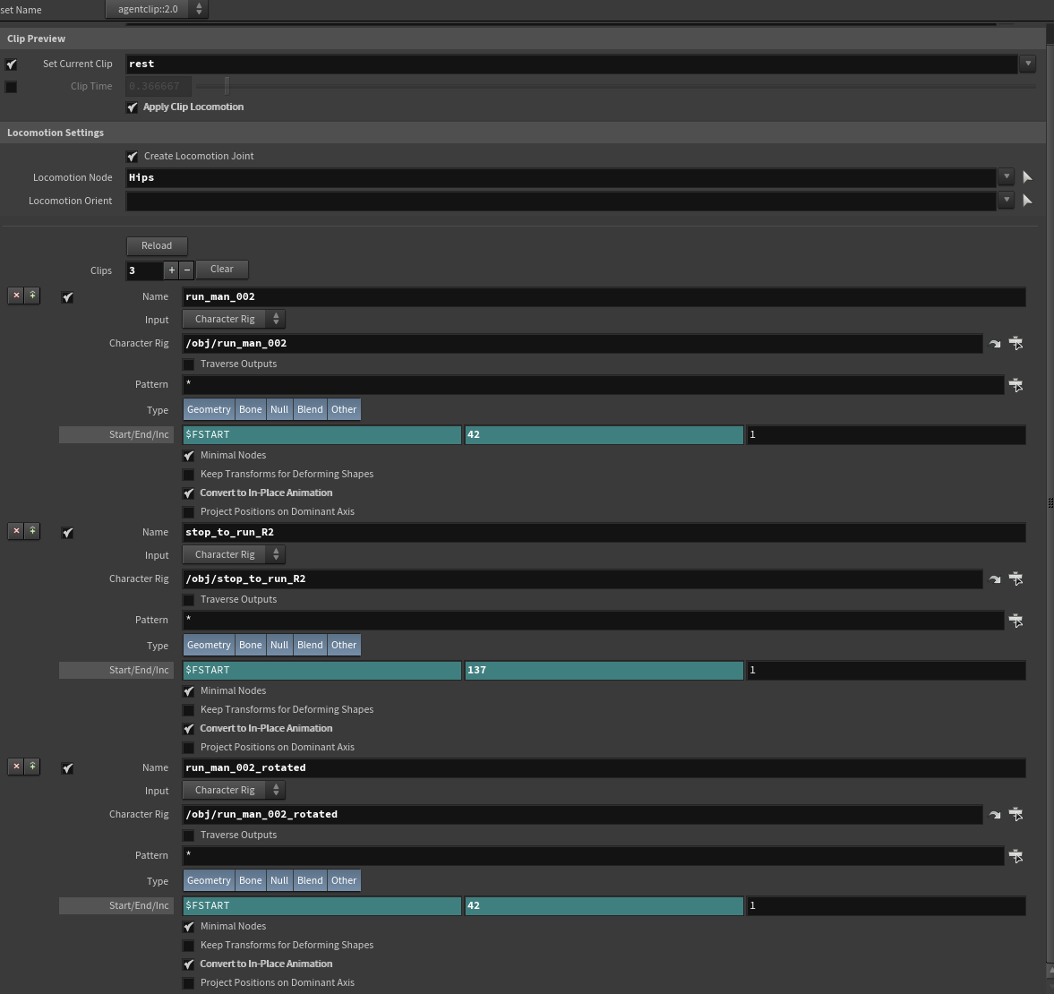The height and width of the screenshot is (994, 1054).
Task: Expand the Locomotion Orient dropdown
Action: click(x=1006, y=201)
